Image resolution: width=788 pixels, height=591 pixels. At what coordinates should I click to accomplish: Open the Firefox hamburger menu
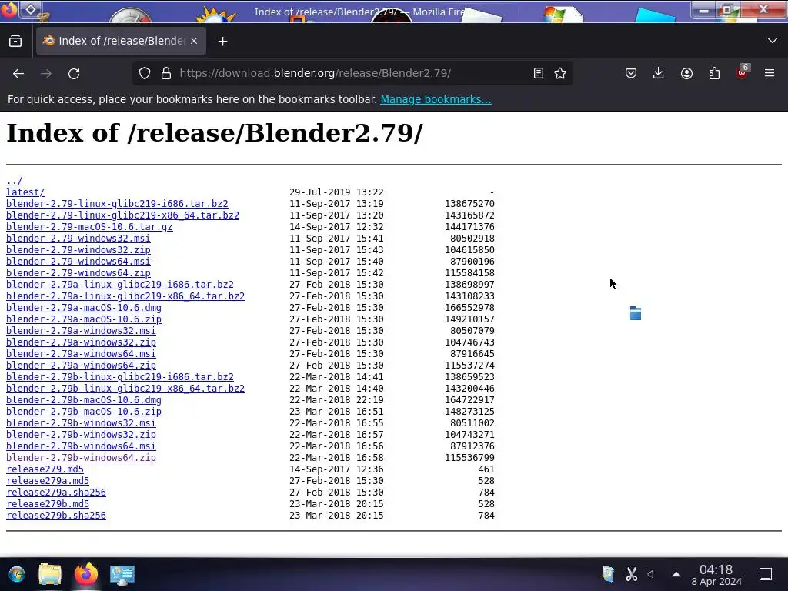tap(770, 73)
